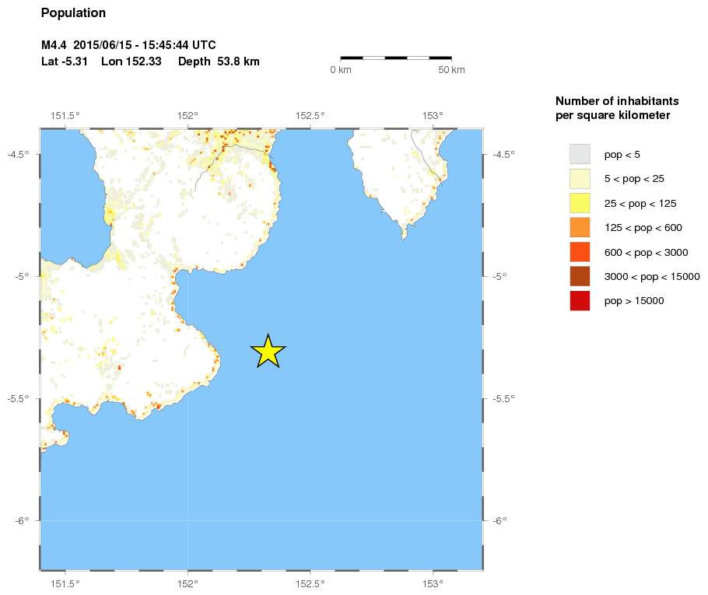Click the pale yellow '5 < pop < 25' swatch
Image resolution: width=708 pixels, height=595 pixels.
coord(580,178)
